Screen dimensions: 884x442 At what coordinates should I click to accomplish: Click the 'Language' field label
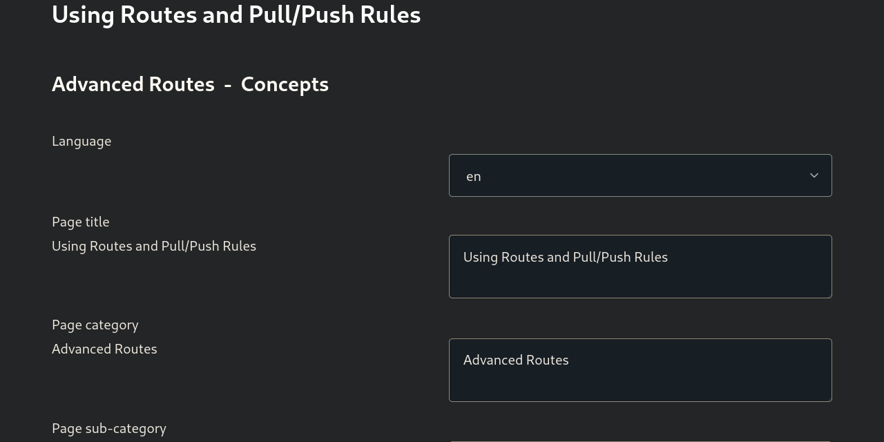pos(81,141)
